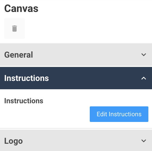Open the Logo accordion header
The image size is (152, 151).
click(76, 140)
